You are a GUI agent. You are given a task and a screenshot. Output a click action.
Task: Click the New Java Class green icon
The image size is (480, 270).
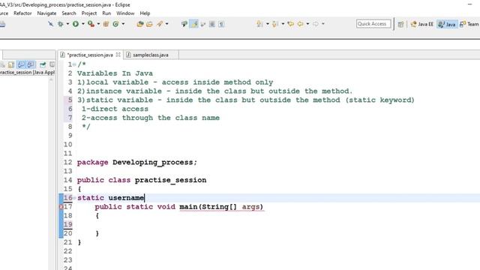tap(115, 24)
